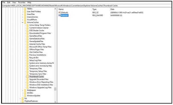The width and height of the screenshot is (173, 105).
Task: Click the registry path address bar
Action: click(x=87, y=6)
